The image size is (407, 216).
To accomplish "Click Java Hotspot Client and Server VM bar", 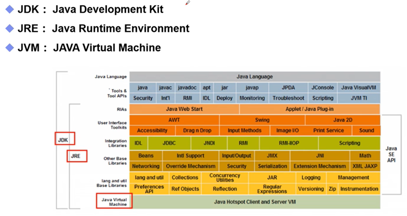I will coord(255,202).
